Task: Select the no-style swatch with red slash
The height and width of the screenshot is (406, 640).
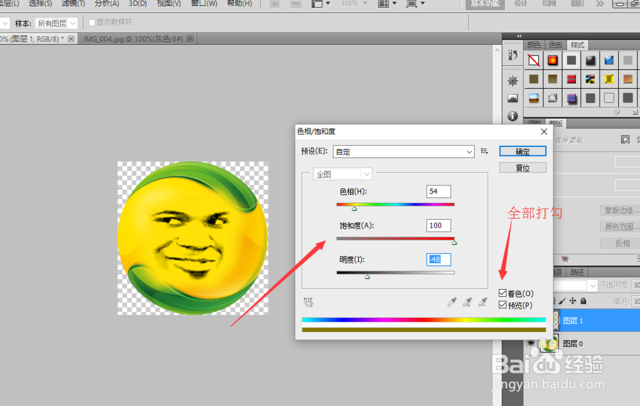Action: tap(534, 60)
